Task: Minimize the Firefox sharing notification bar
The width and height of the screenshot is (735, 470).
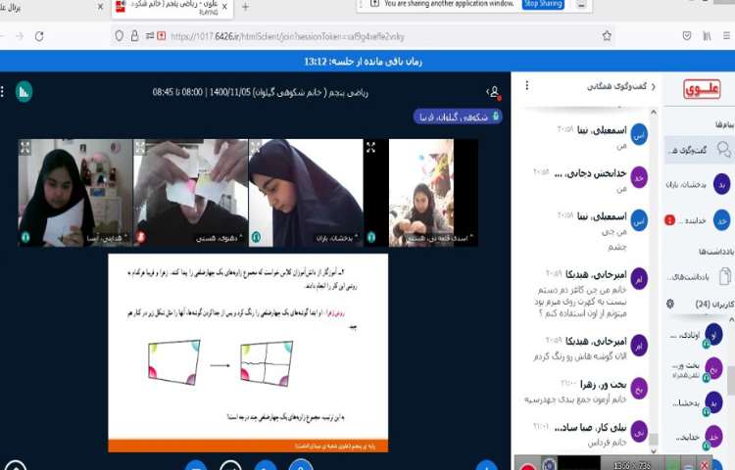Action: click(581, 5)
